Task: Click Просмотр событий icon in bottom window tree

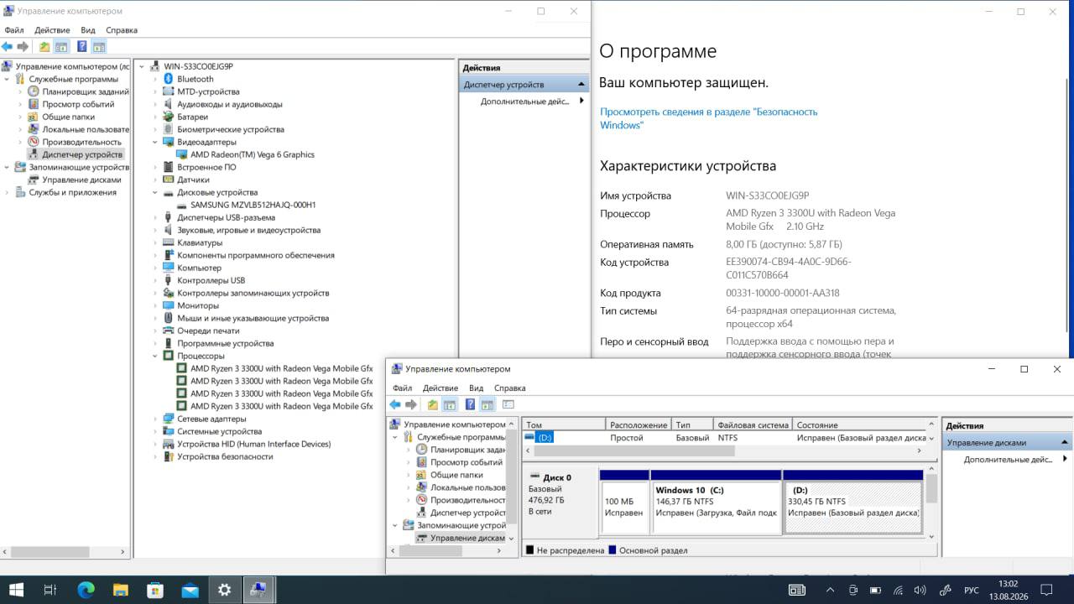Action: [x=421, y=462]
